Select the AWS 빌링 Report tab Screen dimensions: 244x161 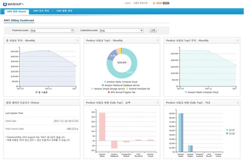[17, 12]
